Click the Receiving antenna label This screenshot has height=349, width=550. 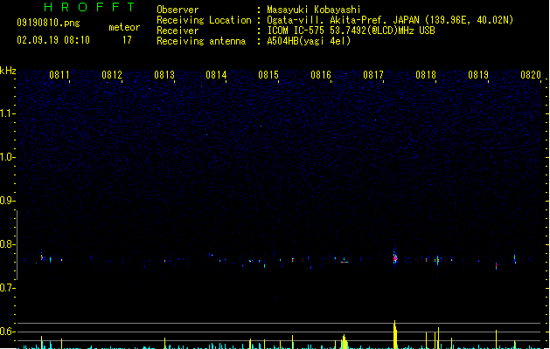[201, 41]
